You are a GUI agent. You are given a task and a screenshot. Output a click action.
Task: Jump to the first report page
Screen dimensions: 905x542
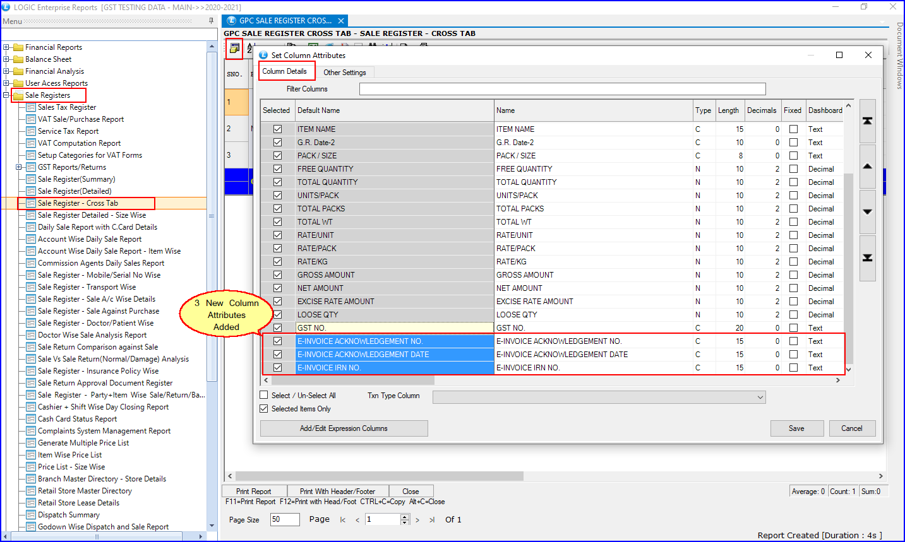click(x=343, y=520)
